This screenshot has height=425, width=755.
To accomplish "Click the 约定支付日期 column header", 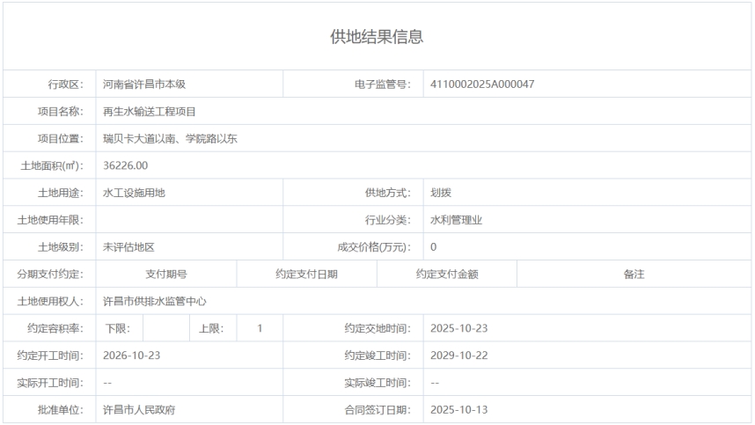I will pos(306,275).
